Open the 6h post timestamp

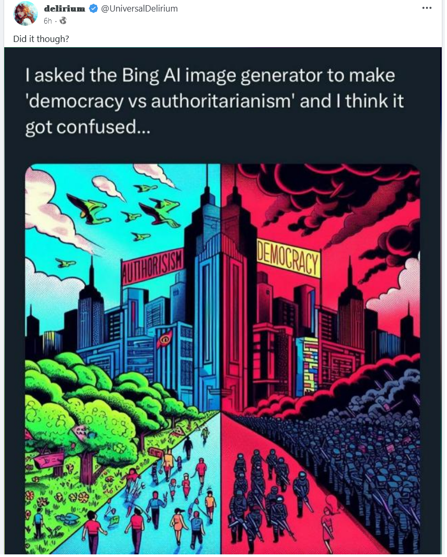(48, 21)
